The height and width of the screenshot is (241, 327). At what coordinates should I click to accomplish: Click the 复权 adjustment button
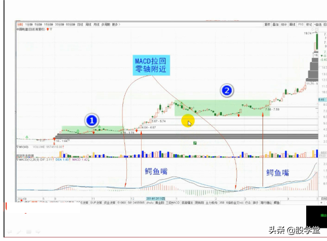point(268,24)
